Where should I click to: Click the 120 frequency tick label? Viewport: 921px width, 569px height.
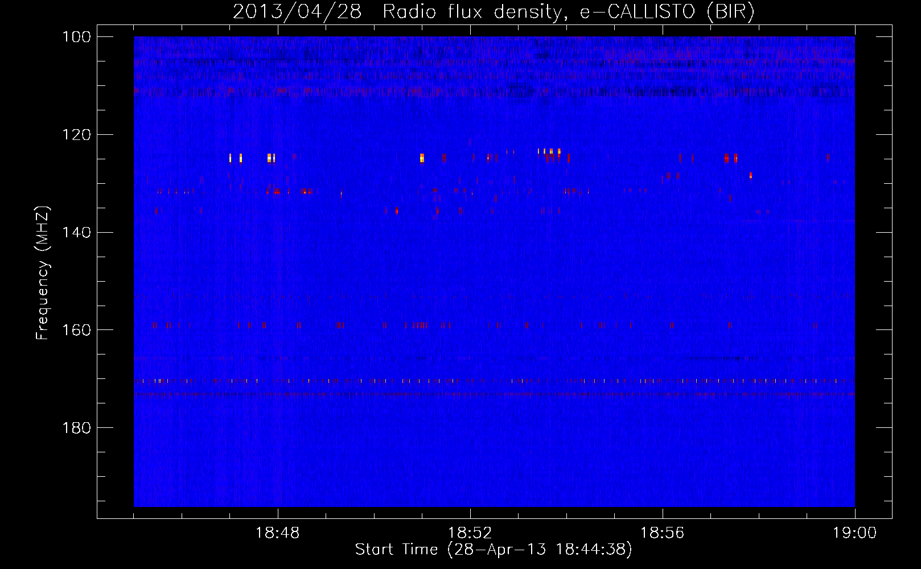[76, 135]
